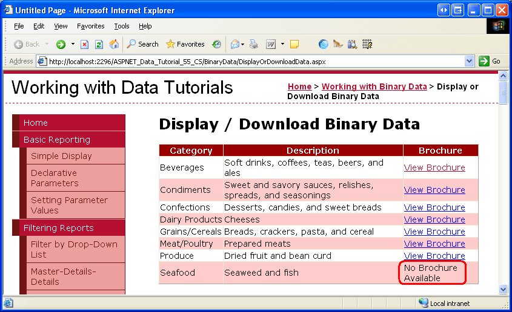The image size is (512, 312).
Task: Open the Mail button dropdown arrow
Action: tap(244, 44)
